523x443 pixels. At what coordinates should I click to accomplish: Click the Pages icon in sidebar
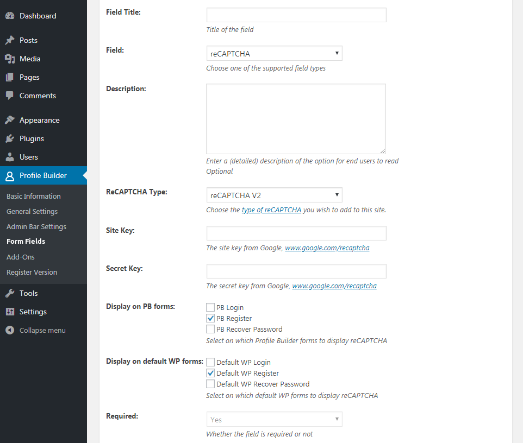10,77
